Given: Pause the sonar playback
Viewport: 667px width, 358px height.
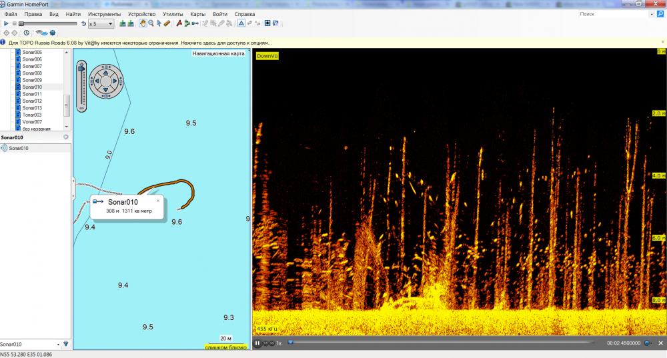Looking at the screenshot, I should point(257,343).
